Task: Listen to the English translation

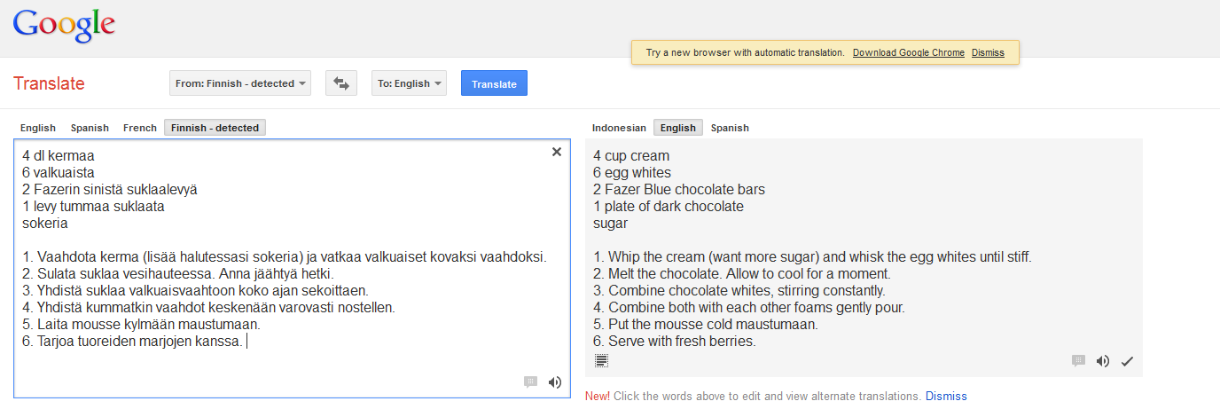Action: [1103, 361]
